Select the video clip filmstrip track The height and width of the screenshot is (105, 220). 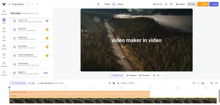(x=113, y=101)
